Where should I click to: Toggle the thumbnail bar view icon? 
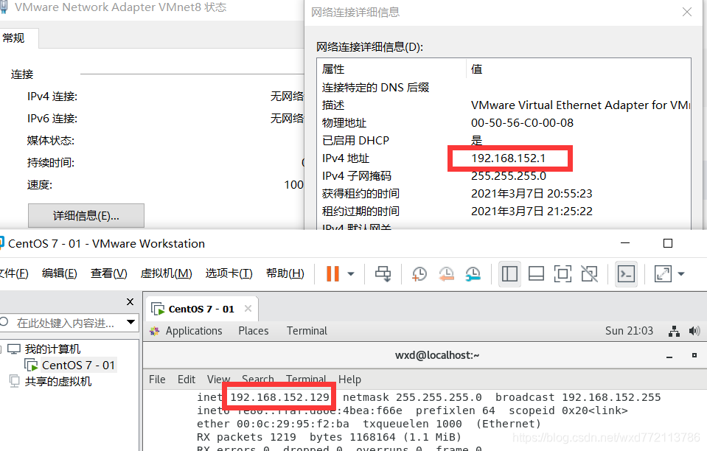point(536,273)
